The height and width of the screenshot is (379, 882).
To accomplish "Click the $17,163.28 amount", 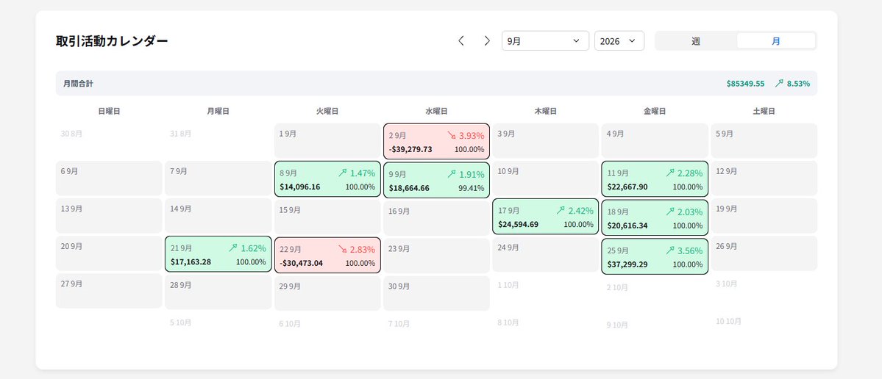I will tap(191, 261).
